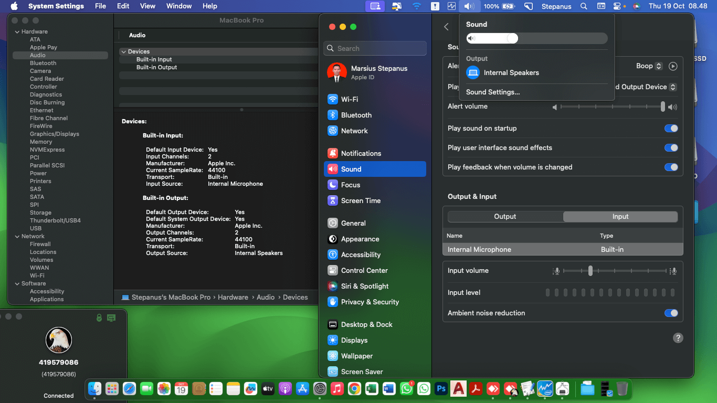Toggle Play sound on startup
The width and height of the screenshot is (717, 403).
pyautogui.click(x=671, y=128)
